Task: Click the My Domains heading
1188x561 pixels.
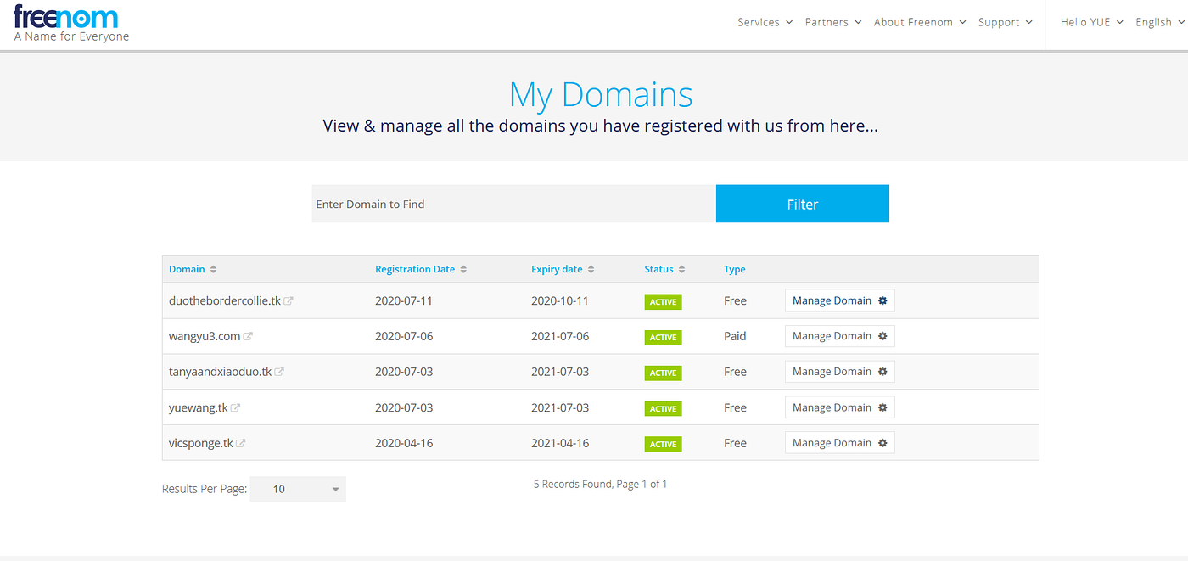Action: click(601, 95)
